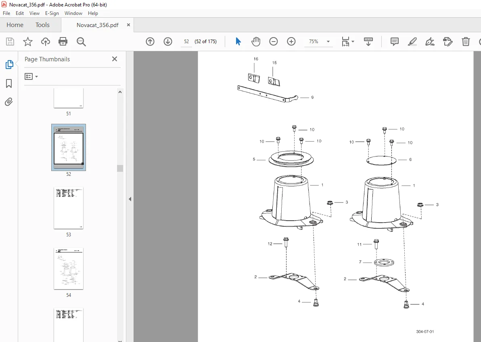
Task: Click the upload to cloud icon
Action: (46, 42)
